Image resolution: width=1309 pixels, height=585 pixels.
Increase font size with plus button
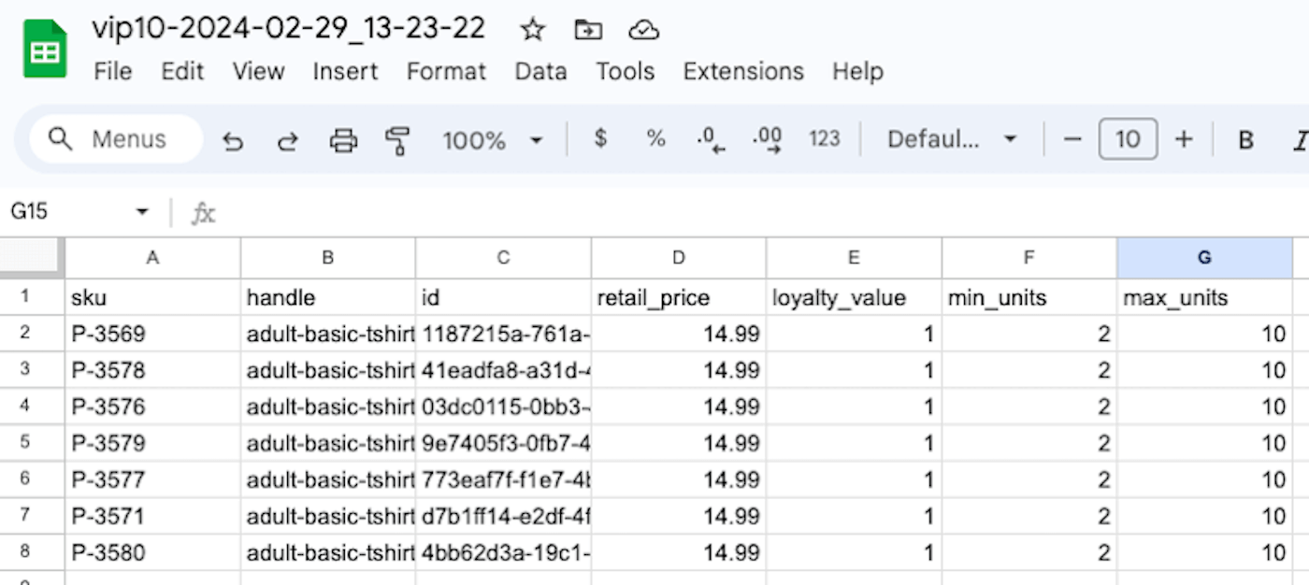(x=1184, y=139)
